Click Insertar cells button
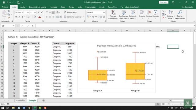Screen dimensions: 196x110 point(142,15)
